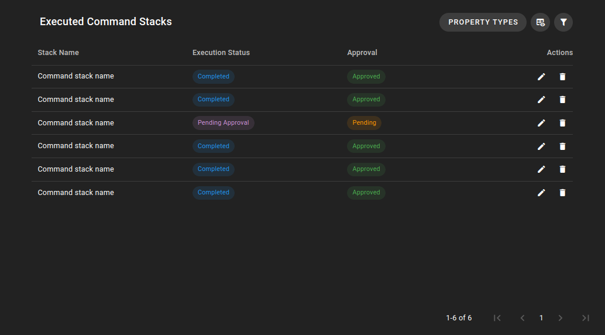Click the Completed chip in the first row
Image resolution: width=605 pixels, height=335 pixels.
click(214, 77)
